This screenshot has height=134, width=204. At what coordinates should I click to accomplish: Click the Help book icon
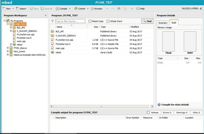tap(138, 9)
